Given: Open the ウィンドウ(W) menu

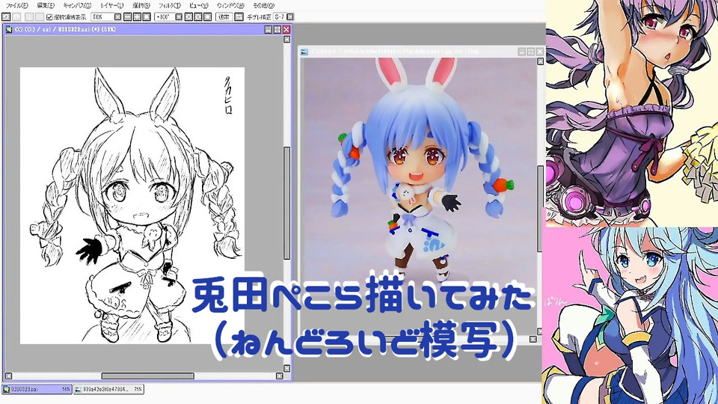Looking at the screenshot, I should 230,5.
